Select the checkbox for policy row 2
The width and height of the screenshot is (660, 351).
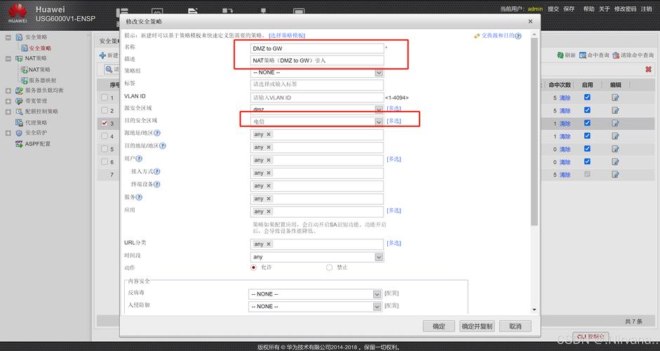coord(105,110)
